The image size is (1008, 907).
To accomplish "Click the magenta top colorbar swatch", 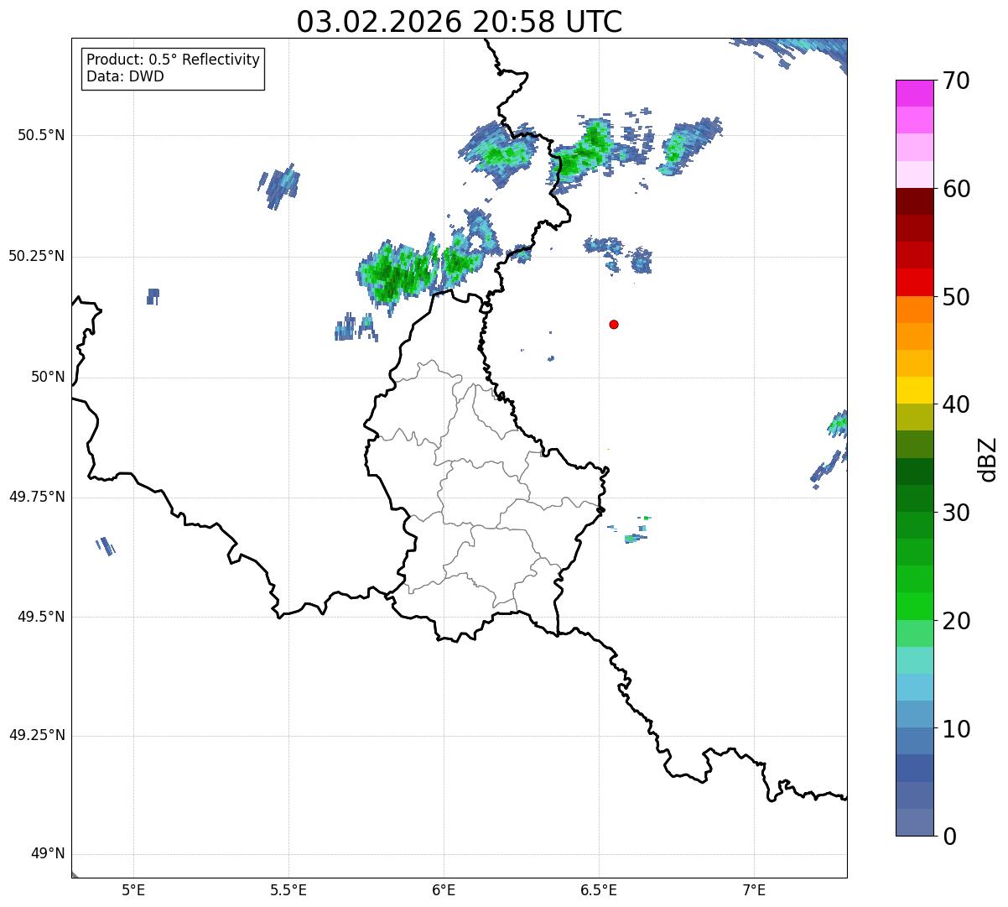I will point(915,93).
